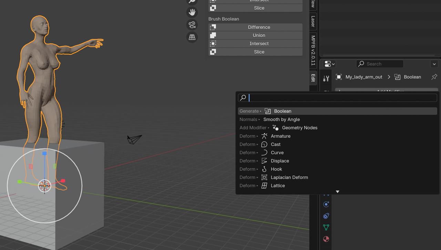Open the Object Constraints properties icon
The image size is (441, 250).
coord(326,216)
